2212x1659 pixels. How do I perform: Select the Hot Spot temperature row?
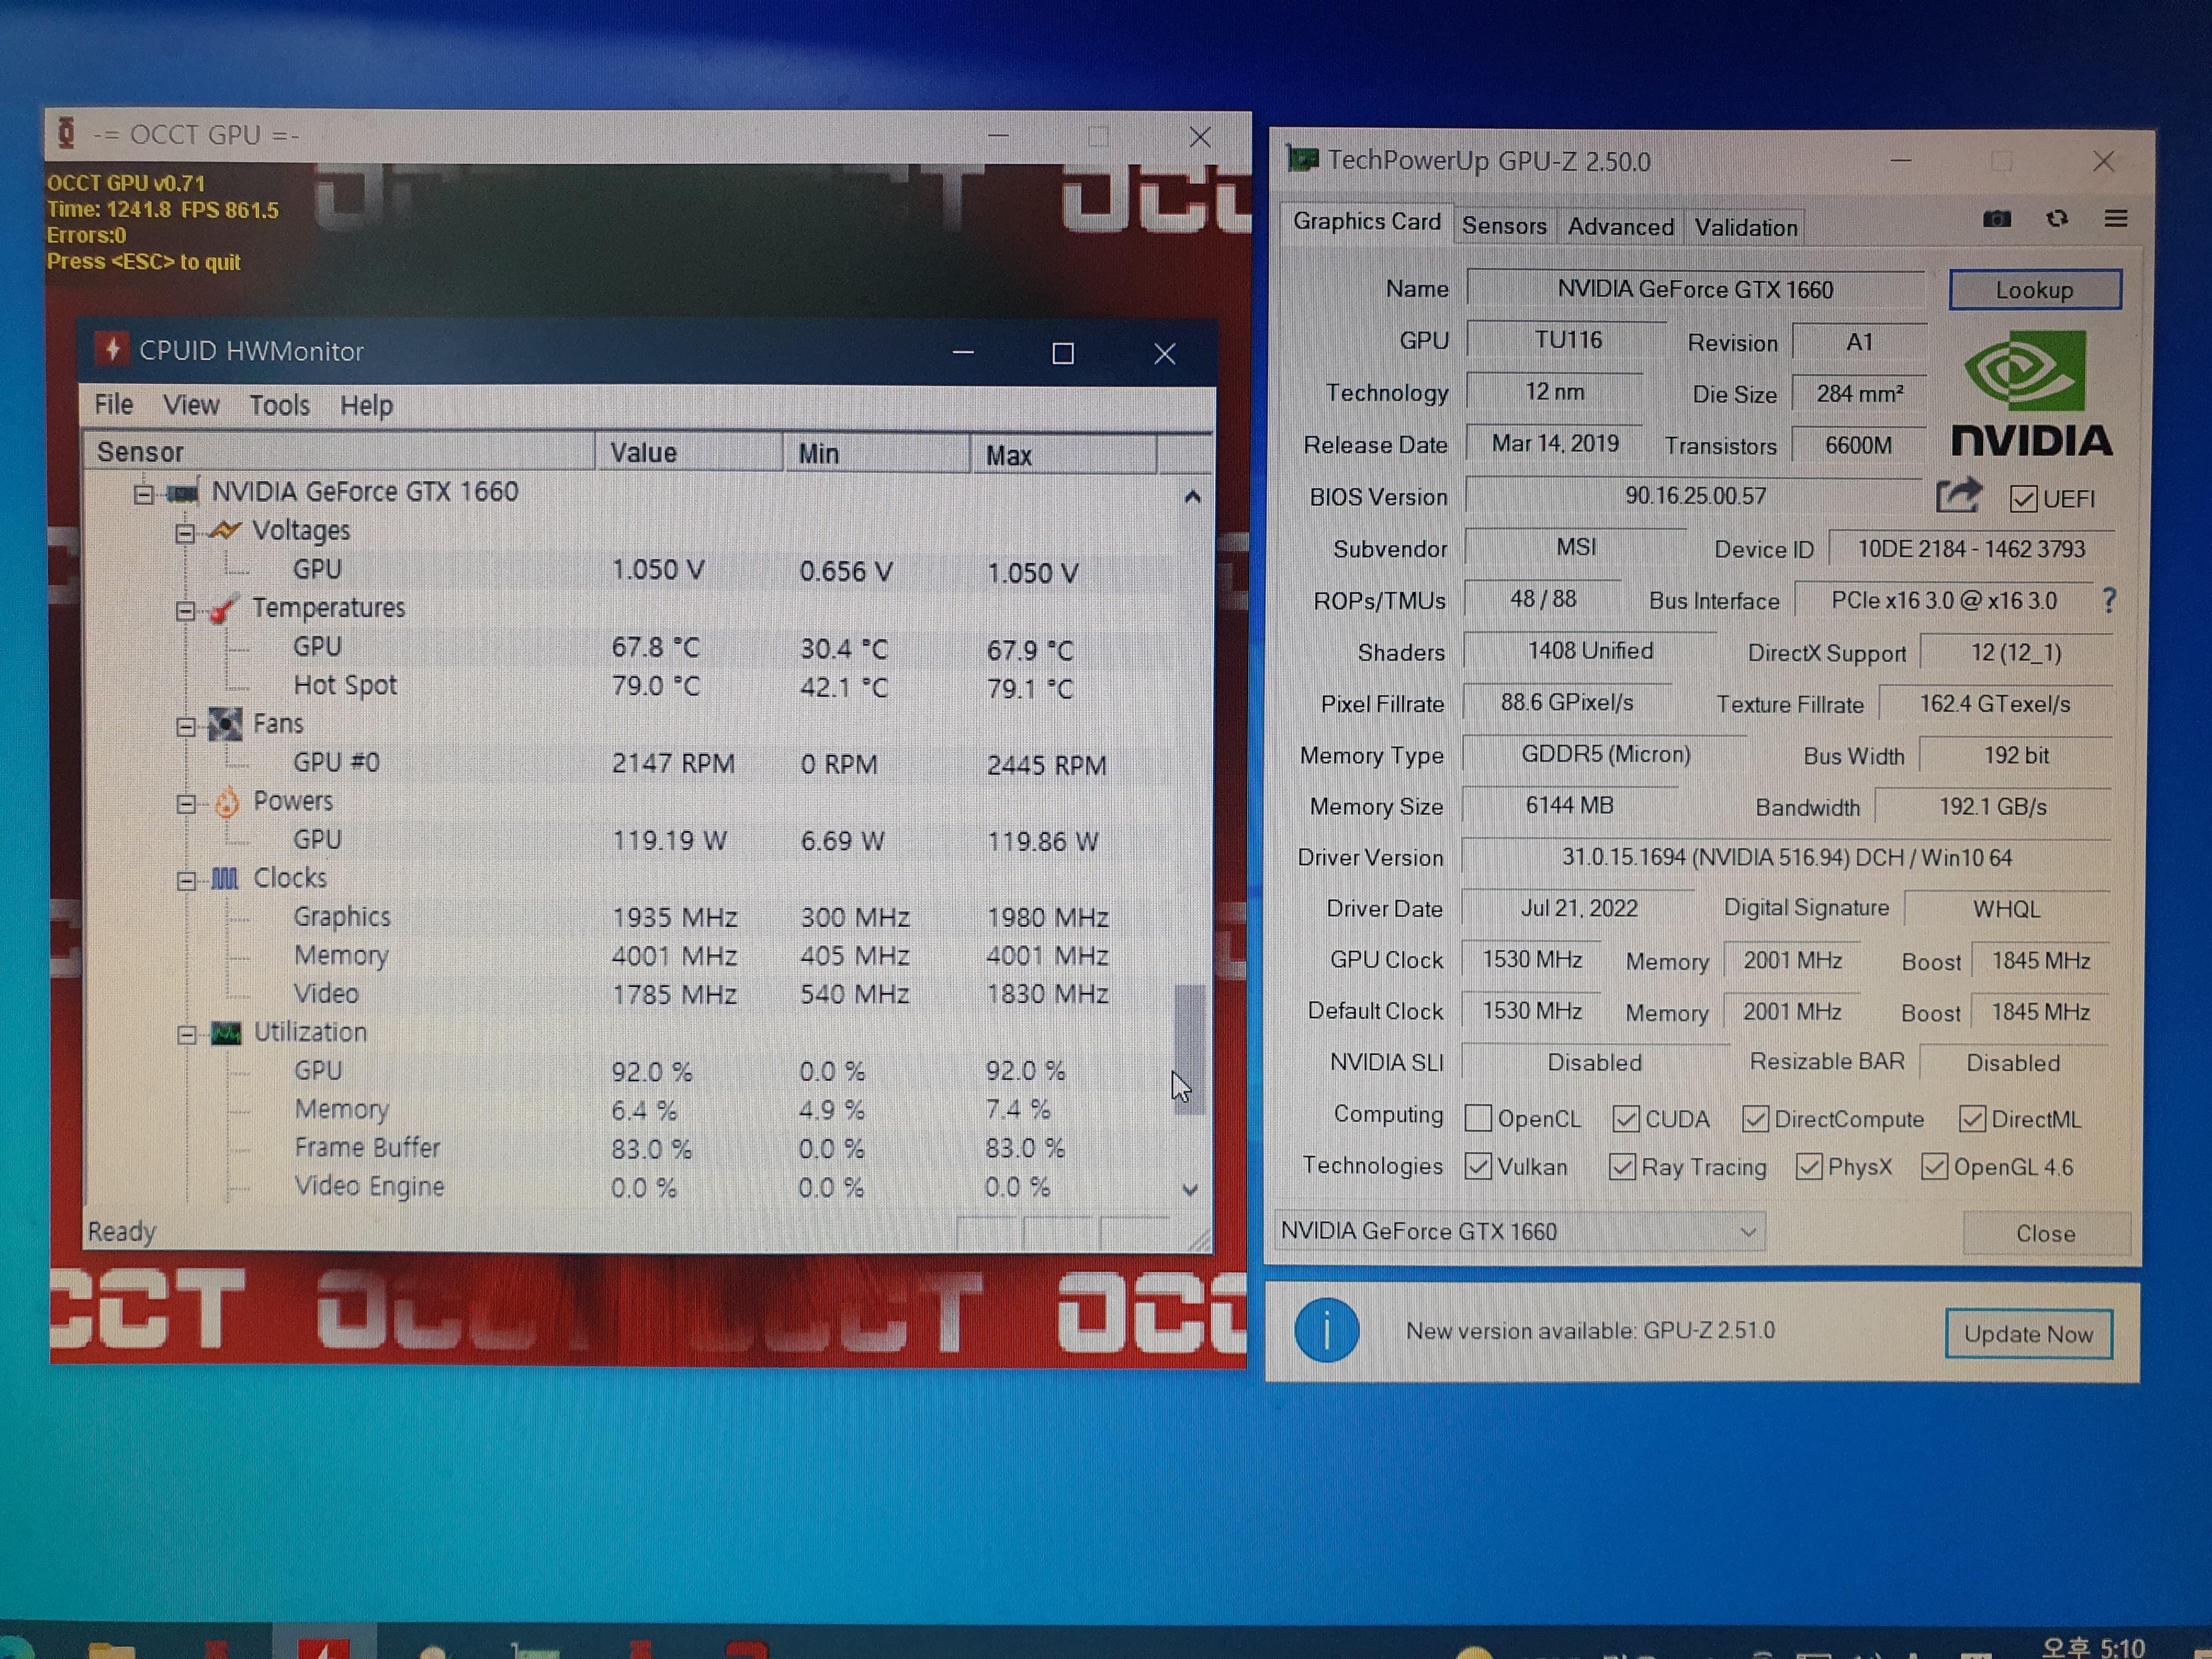pos(640,686)
